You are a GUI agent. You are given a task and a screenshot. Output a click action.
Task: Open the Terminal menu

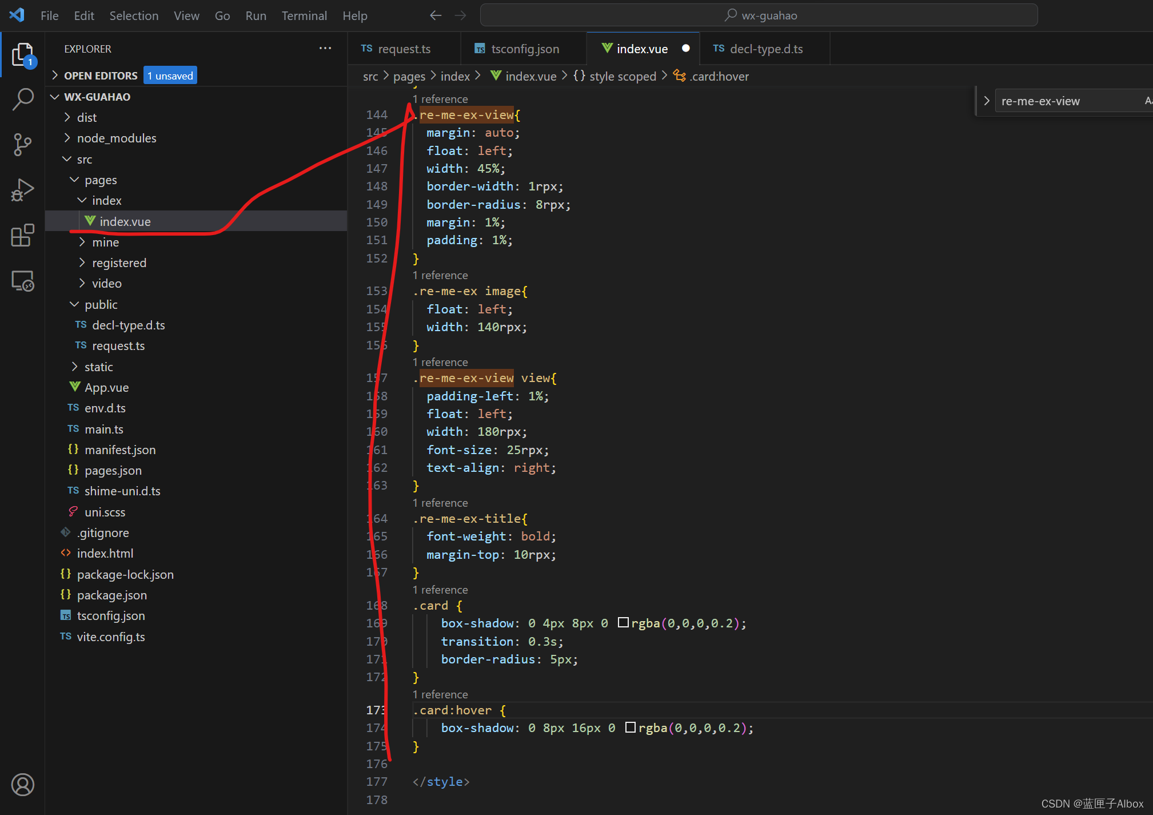coord(304,15)
